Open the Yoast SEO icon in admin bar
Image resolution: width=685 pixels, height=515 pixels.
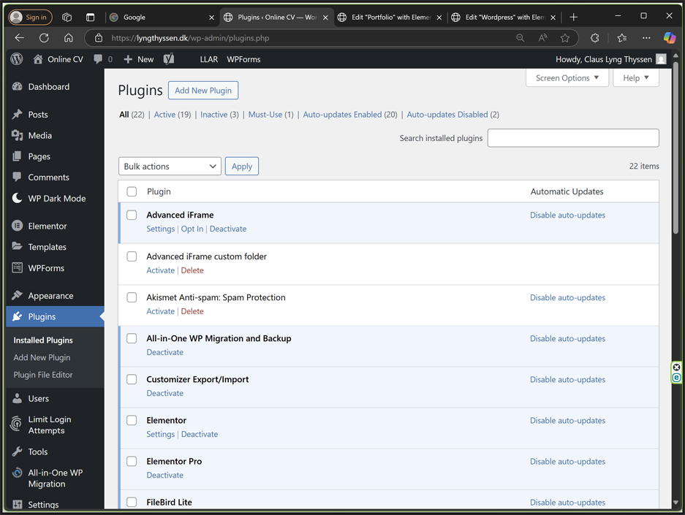[x=169, y=59]
